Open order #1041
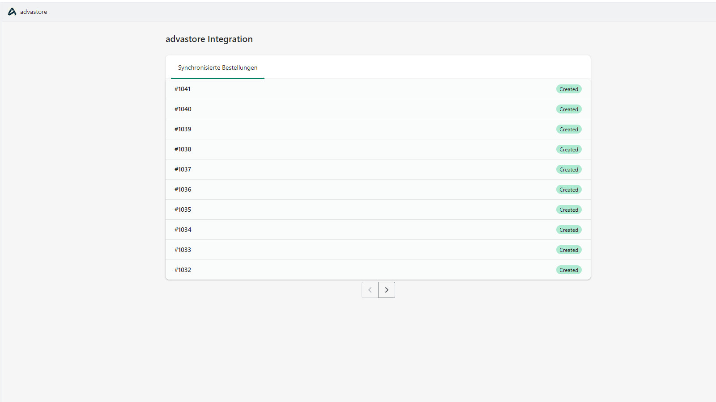 click(378, 89)
